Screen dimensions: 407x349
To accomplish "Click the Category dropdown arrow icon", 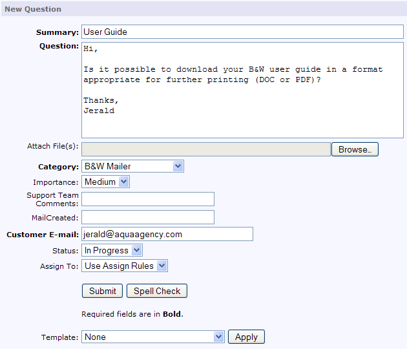I will pyautogui.click(x=178, y=166).
